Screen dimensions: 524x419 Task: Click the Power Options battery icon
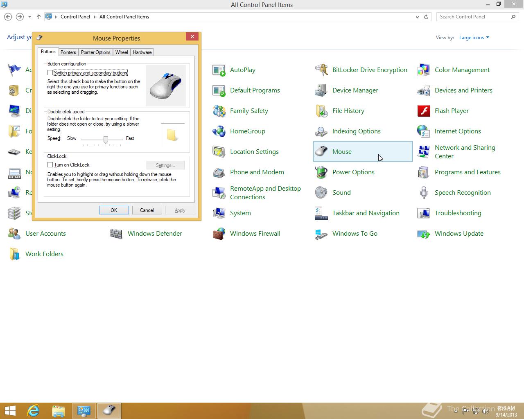point(321,172)
